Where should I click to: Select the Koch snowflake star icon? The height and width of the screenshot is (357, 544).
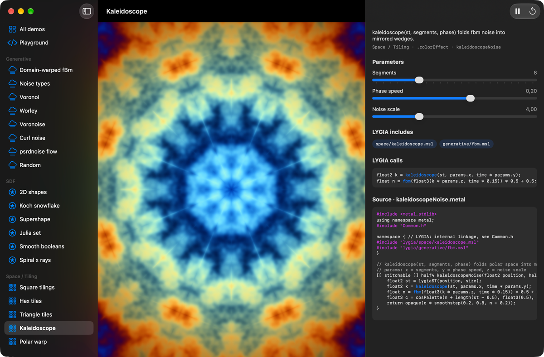[x=12, y=206]
